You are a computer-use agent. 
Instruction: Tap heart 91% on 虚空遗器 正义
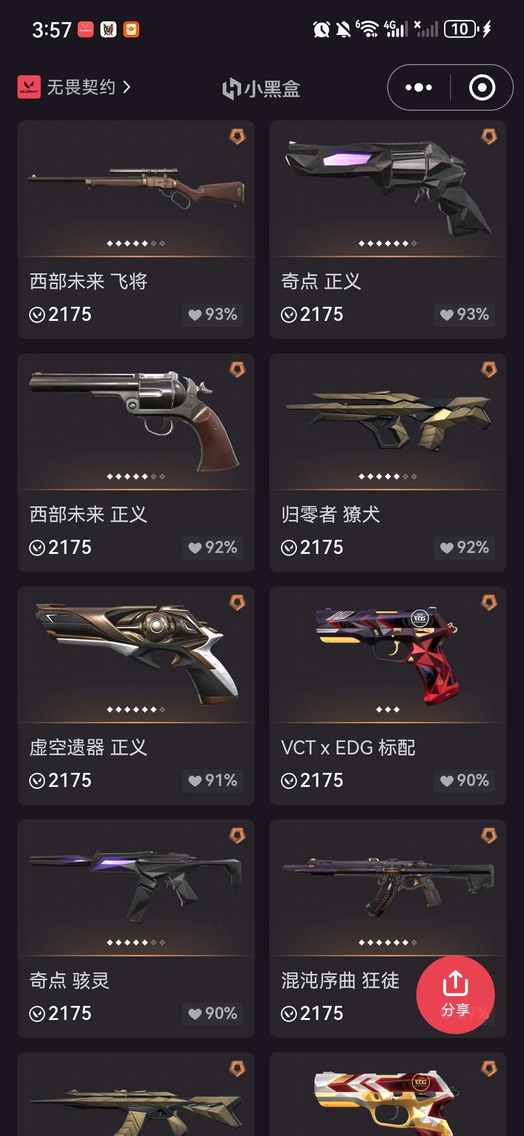[213, 781]
